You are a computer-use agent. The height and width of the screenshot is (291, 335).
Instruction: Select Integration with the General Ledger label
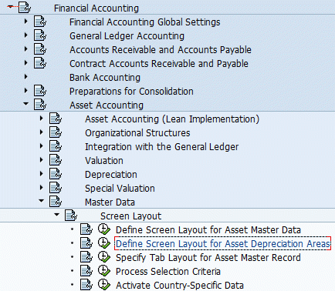tap(161, 147)
